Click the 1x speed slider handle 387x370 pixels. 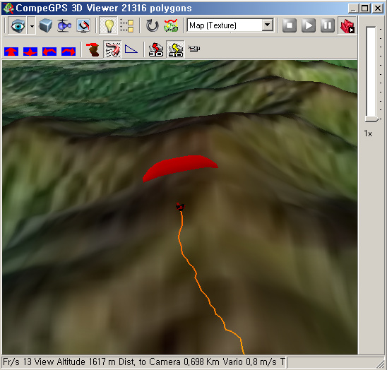click(x=371, y=119)
